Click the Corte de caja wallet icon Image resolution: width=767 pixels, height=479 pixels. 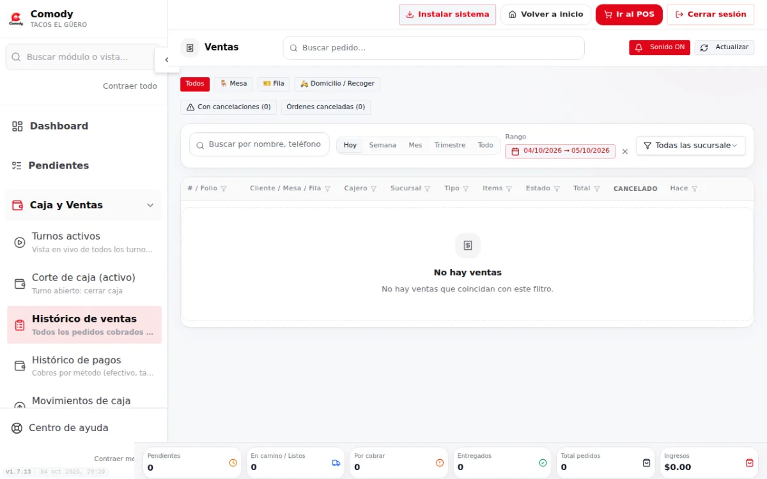[x=20, y=284]
